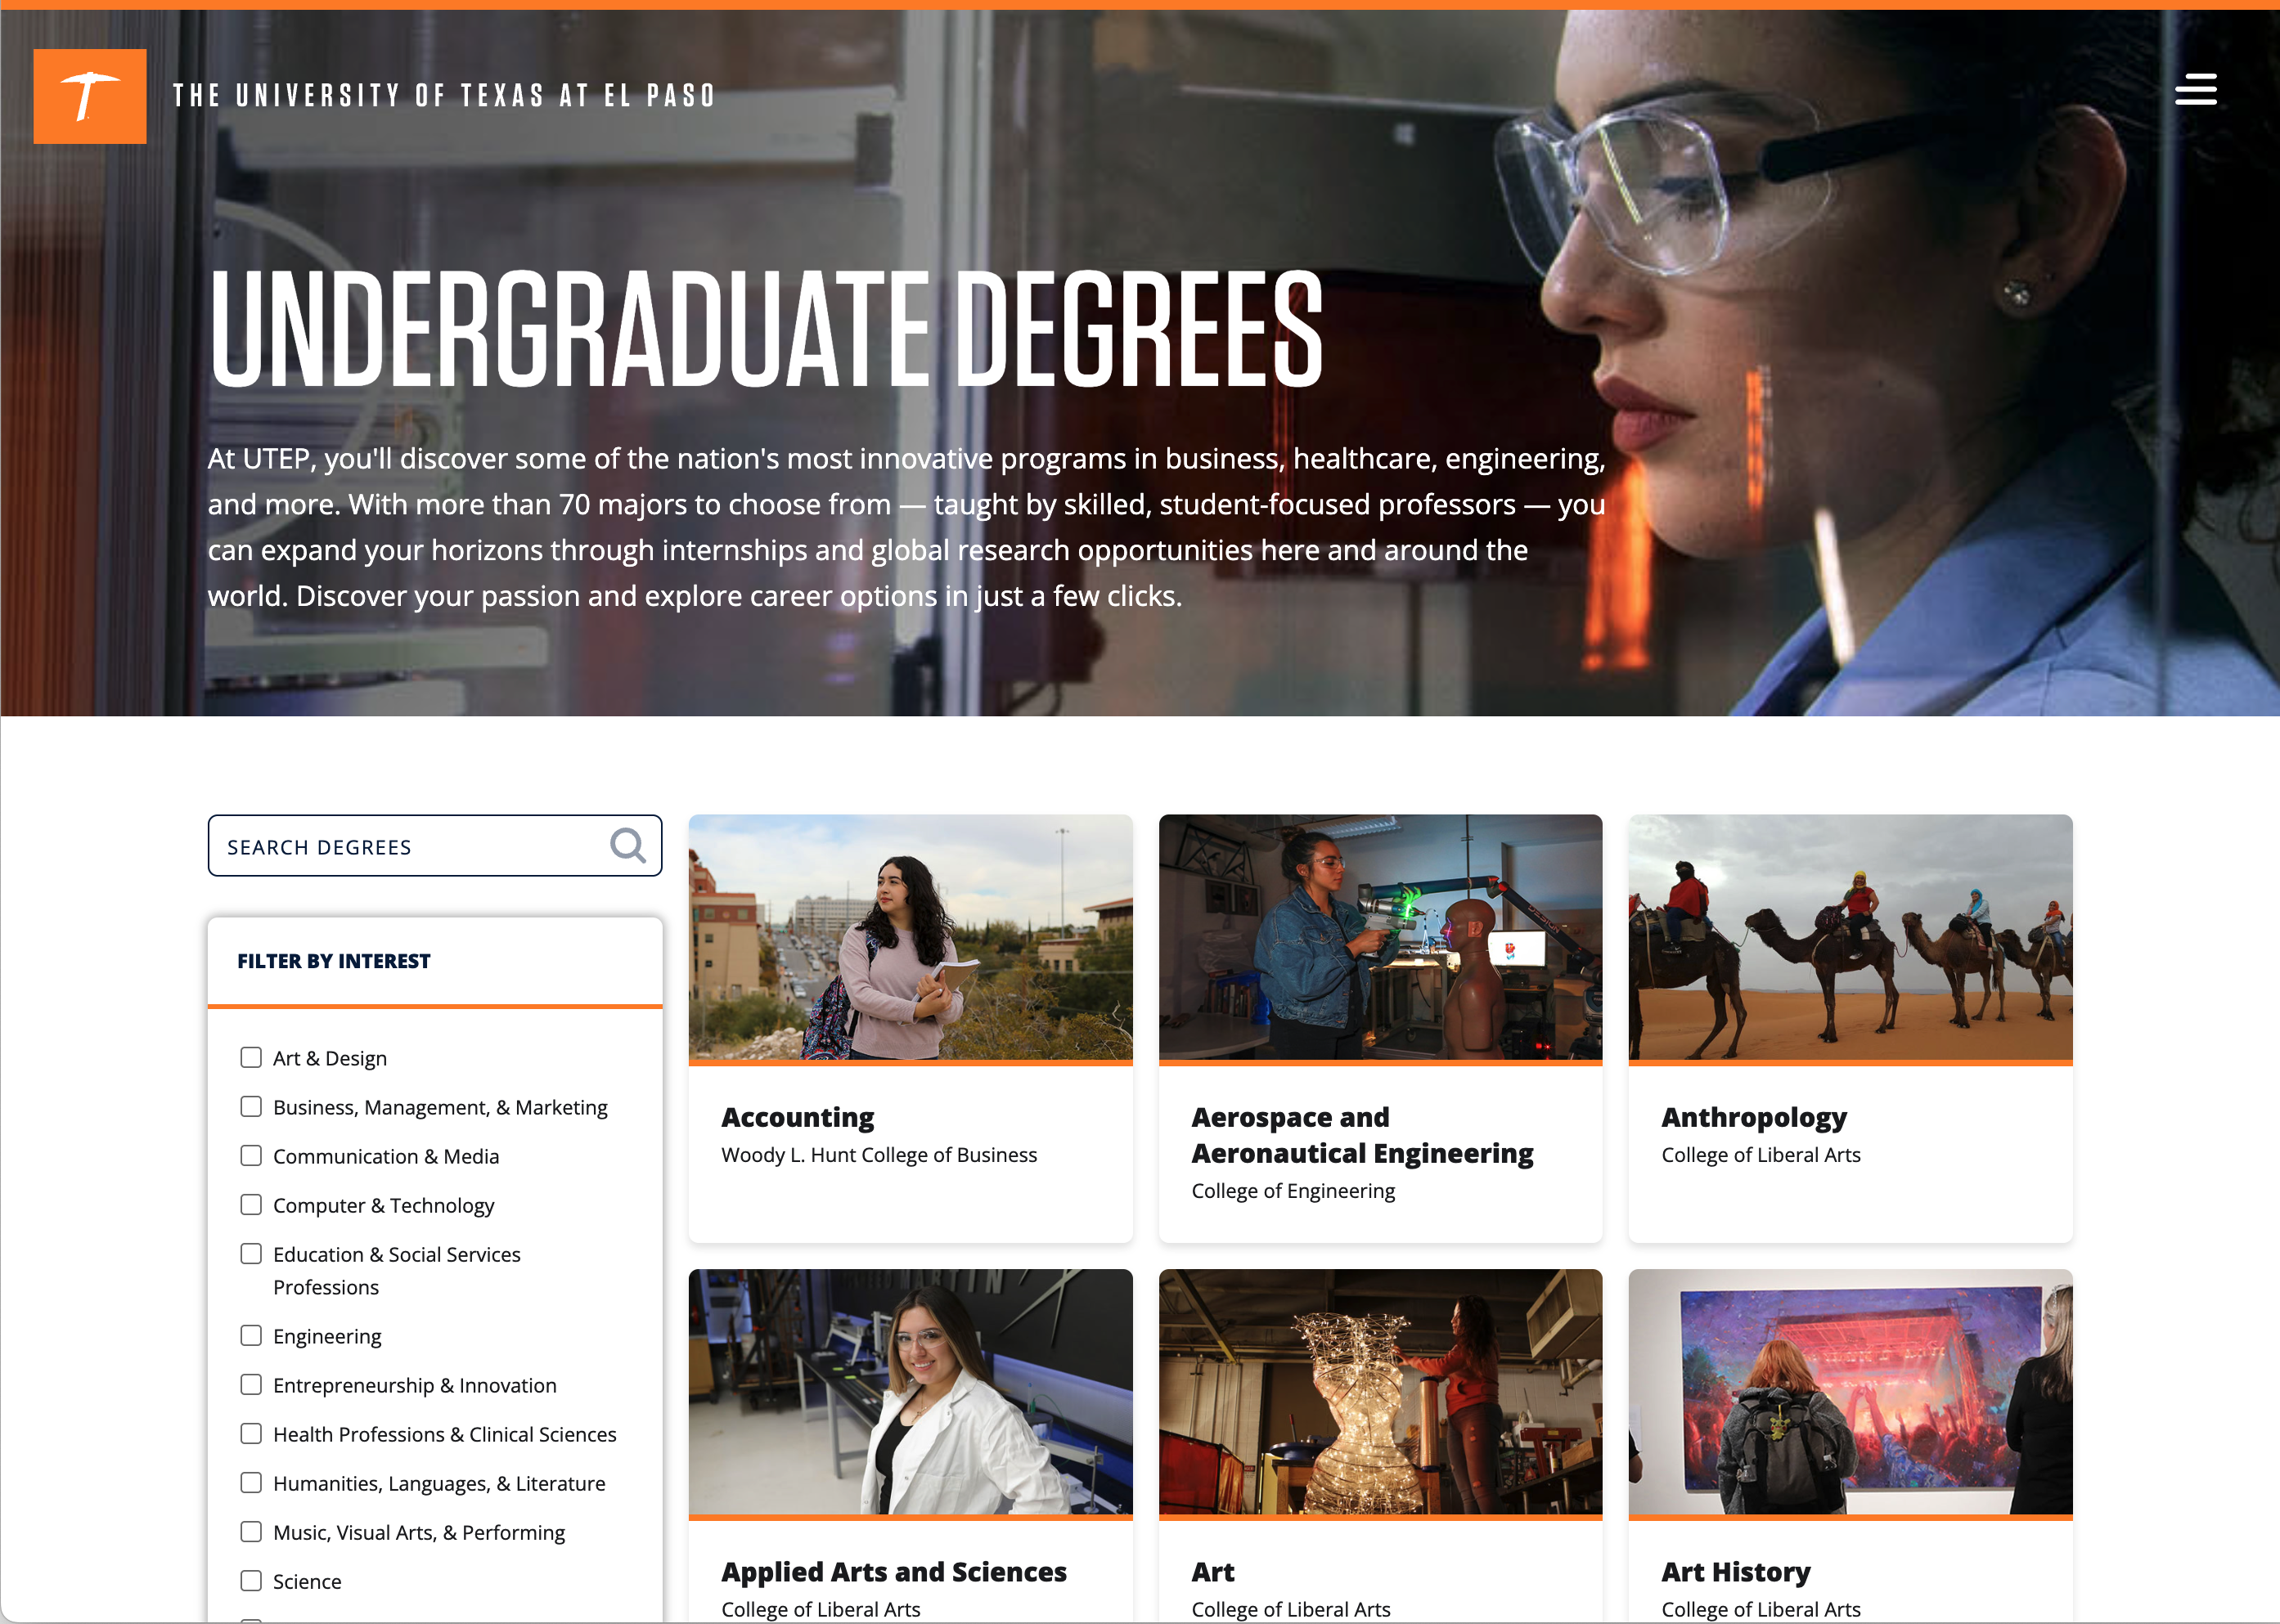Check the Art & Design filter
The height and width of the screenshot is (1624, 2280).
(251, 1058)
